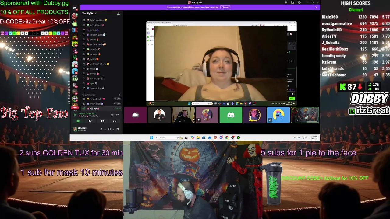The image size is (390, 219).
Task: Click the Disable streamer mode button
Action: 225,7
